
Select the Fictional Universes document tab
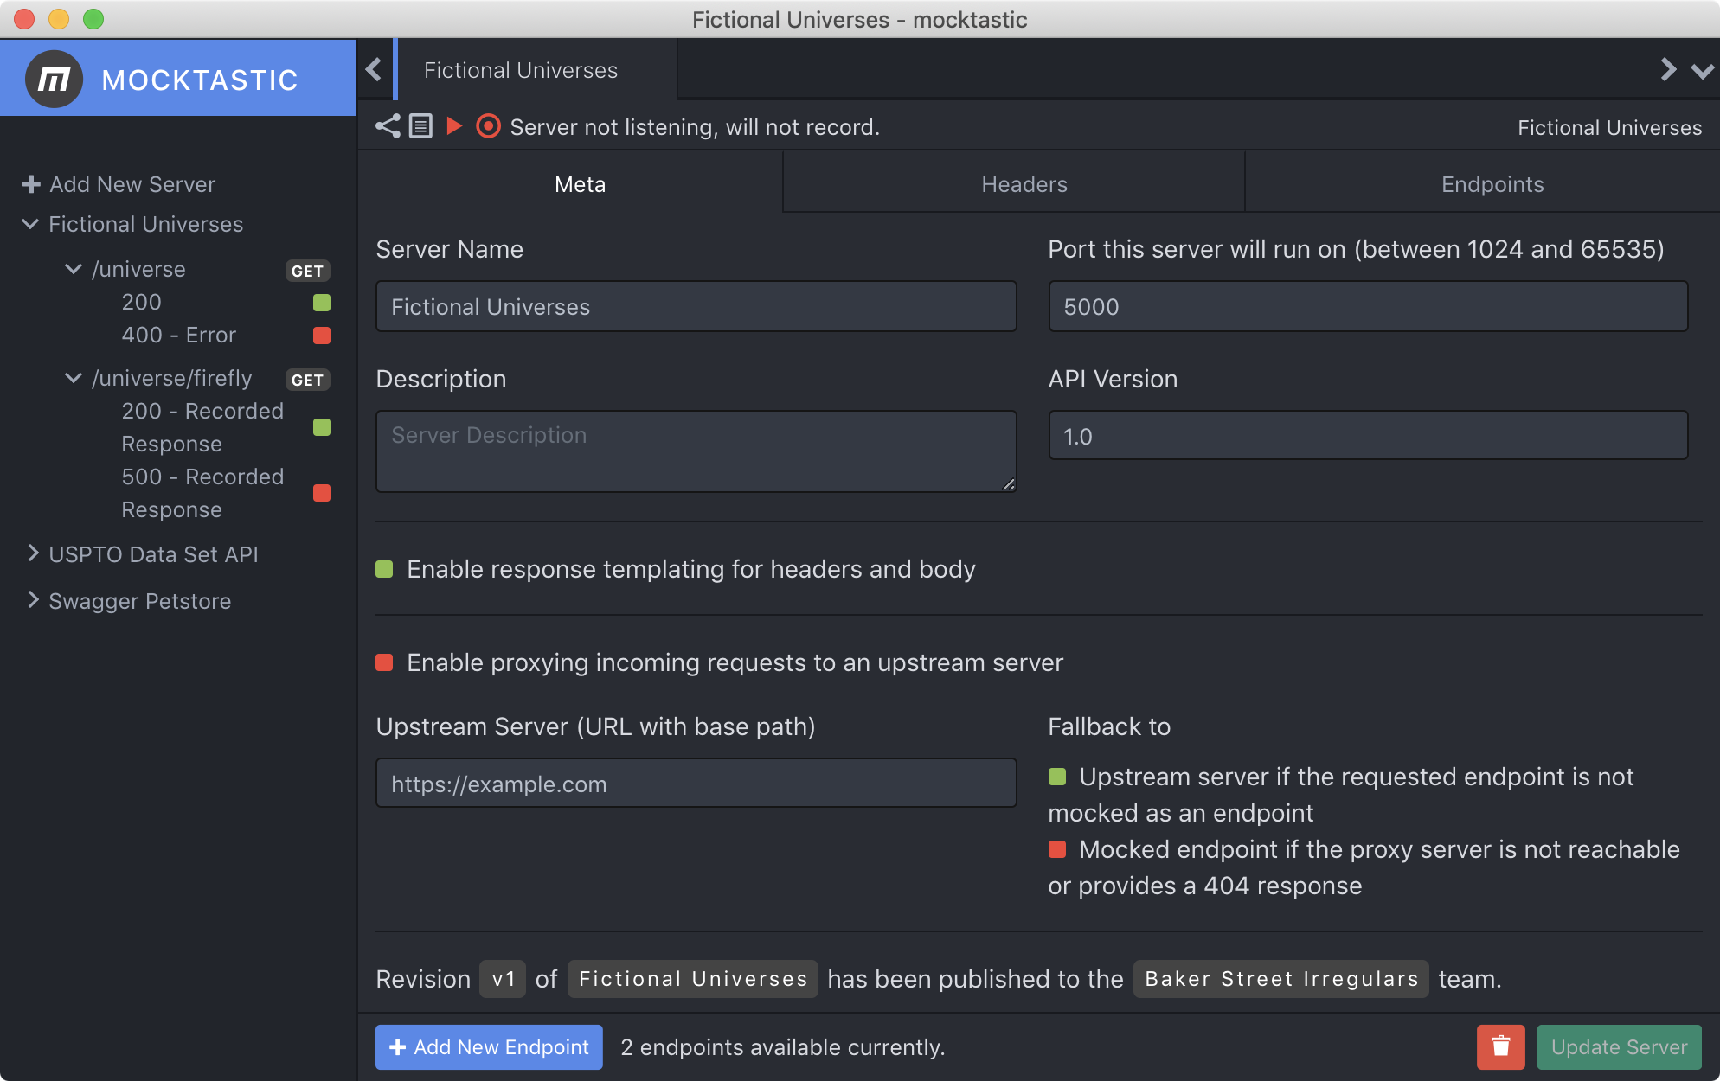(536, 70)
